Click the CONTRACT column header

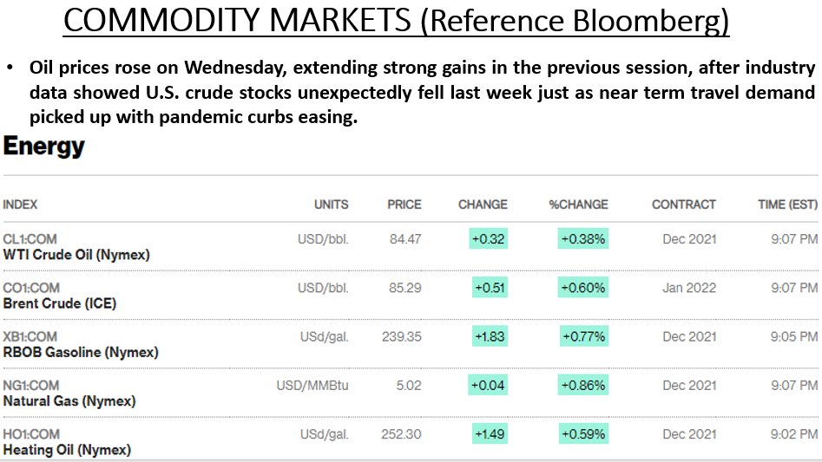pos(684,205)
